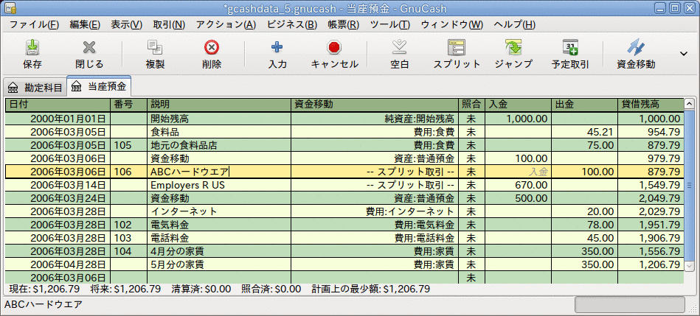
Task: Click the Transfer (資金移動) toolbar icon
Action: click(x=635, y=49)
